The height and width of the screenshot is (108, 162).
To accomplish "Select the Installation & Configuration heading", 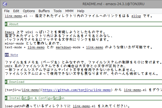I will 83,98.
